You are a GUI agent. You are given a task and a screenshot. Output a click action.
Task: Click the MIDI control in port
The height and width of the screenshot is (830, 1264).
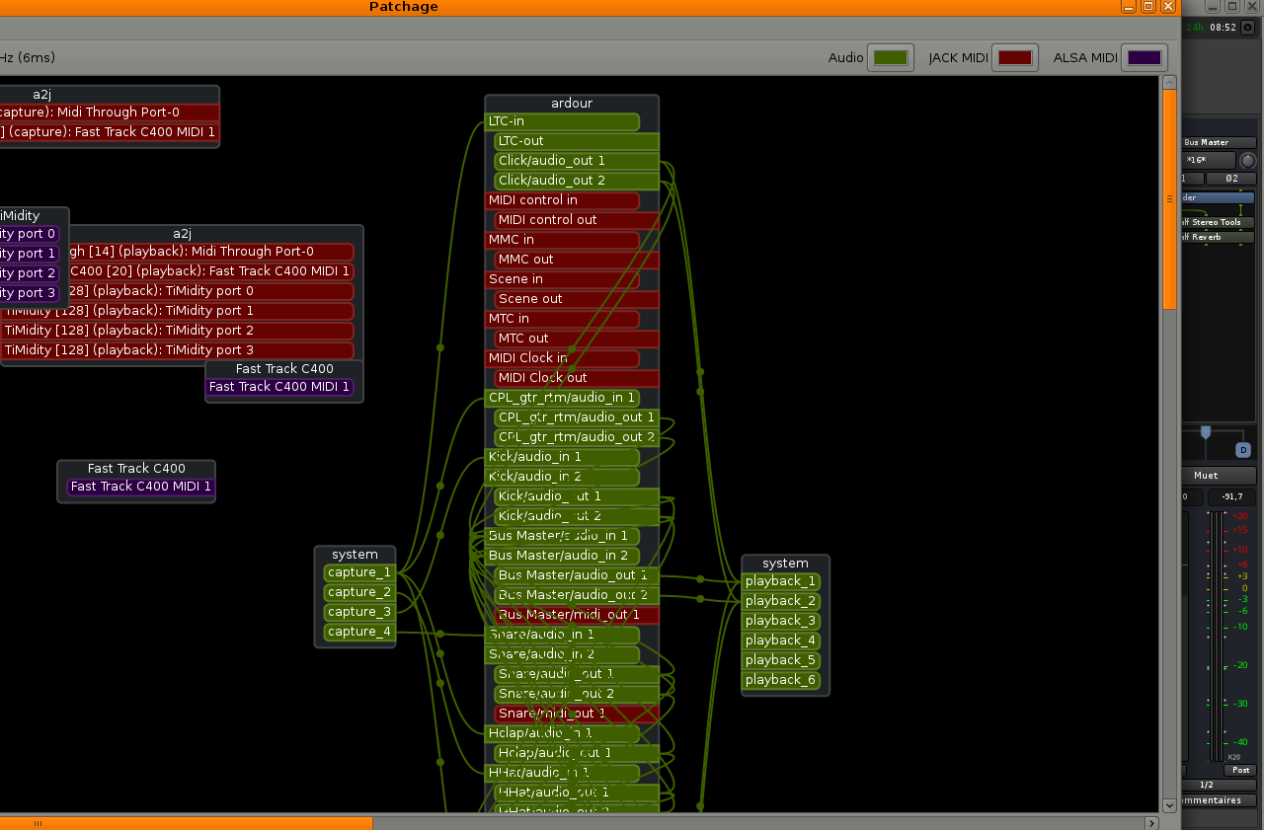click(562, 200)
